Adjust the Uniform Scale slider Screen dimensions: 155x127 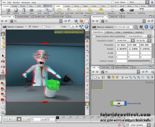139,61
